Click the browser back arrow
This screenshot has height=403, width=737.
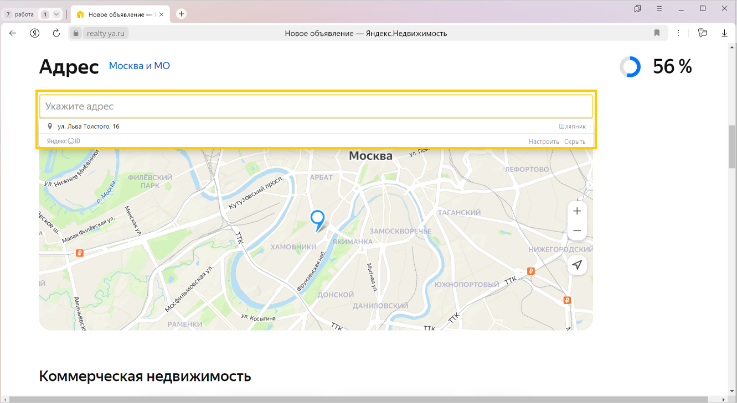(x=13, y=33)
